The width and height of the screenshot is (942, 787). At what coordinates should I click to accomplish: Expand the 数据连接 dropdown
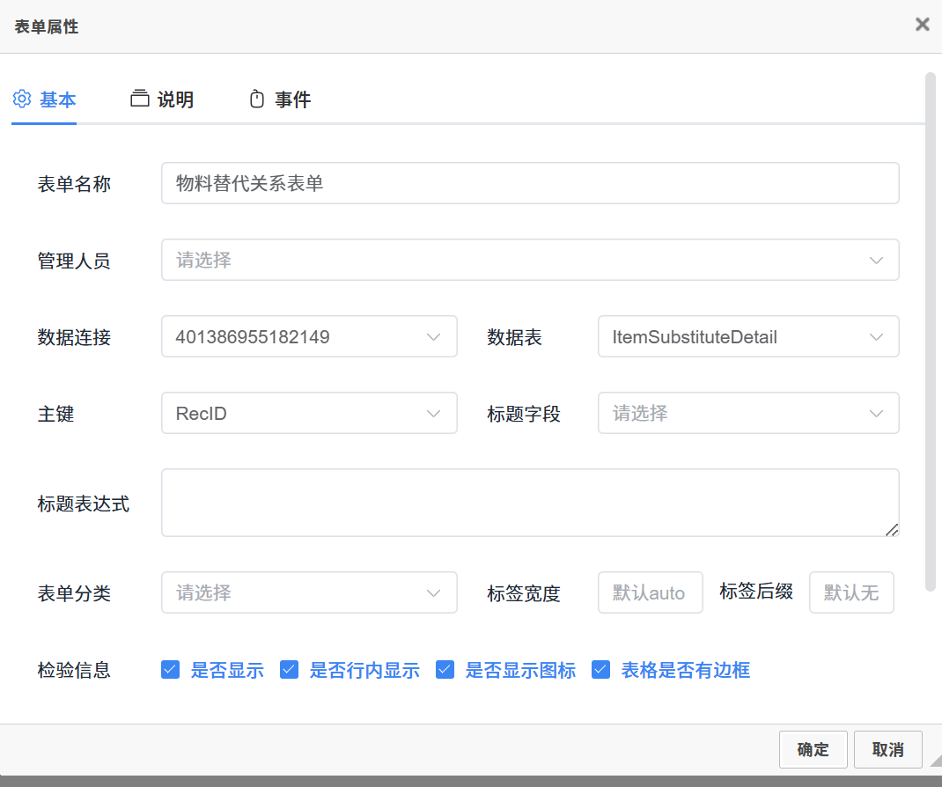(308, 336)
